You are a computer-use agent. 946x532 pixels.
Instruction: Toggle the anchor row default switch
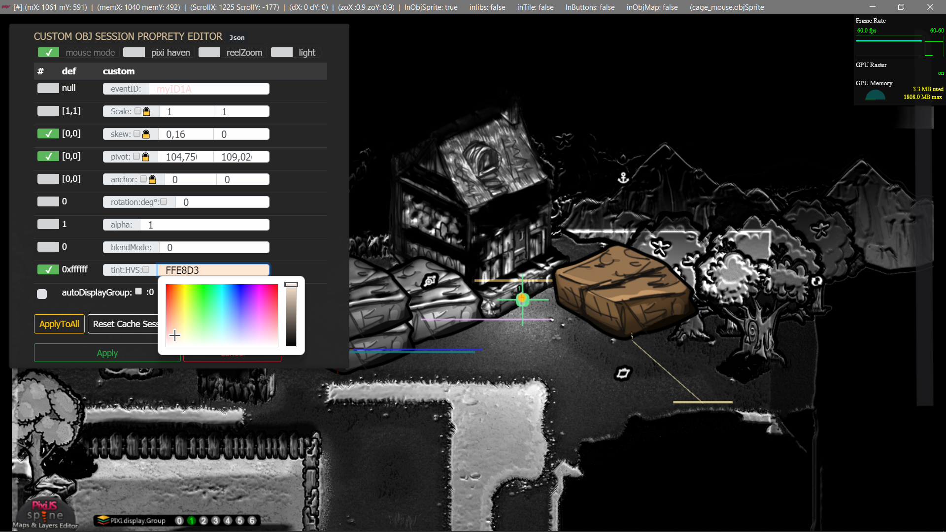(x=48, y=179)
